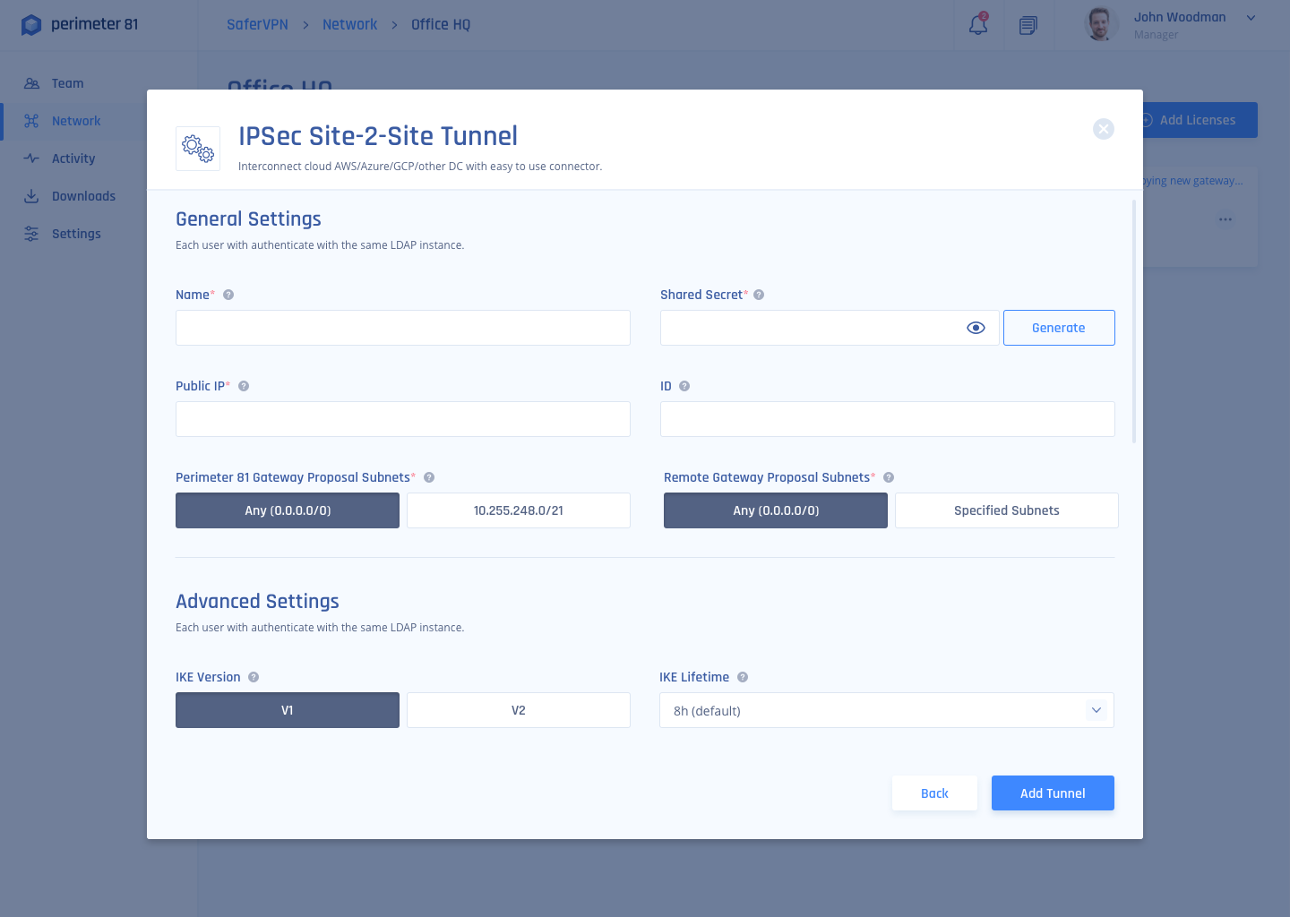Click the Settings sliders sidebar icon
This screenshot has height=917, width=1290.
coord(31,234)
